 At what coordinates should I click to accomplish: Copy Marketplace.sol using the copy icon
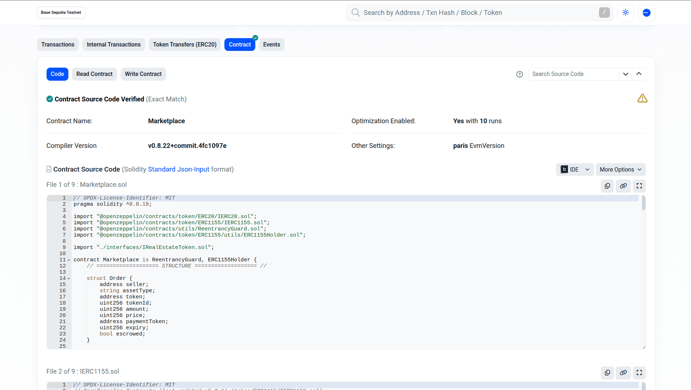pyautogui.click(x=607, y=186)
